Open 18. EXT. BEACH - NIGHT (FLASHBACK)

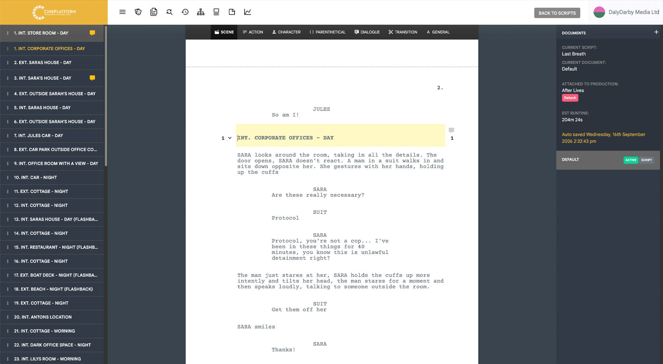52,289
